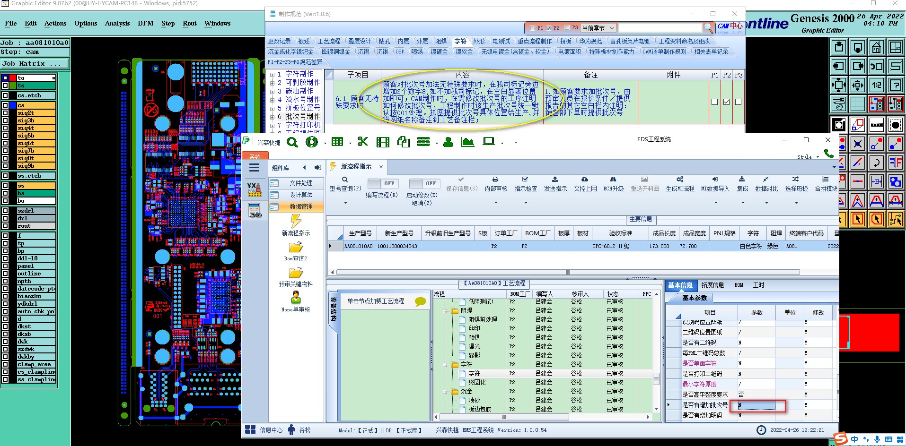Click the YX factory icon in EDS sidebar
This screenshot has width=906, height=446.
(x=254, y=189)
